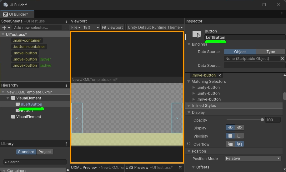Image resolution: width=286 pixels, height=172 pixels.
Task: Open the Position Mode Relative dropdown
Action: pos(253,159)
